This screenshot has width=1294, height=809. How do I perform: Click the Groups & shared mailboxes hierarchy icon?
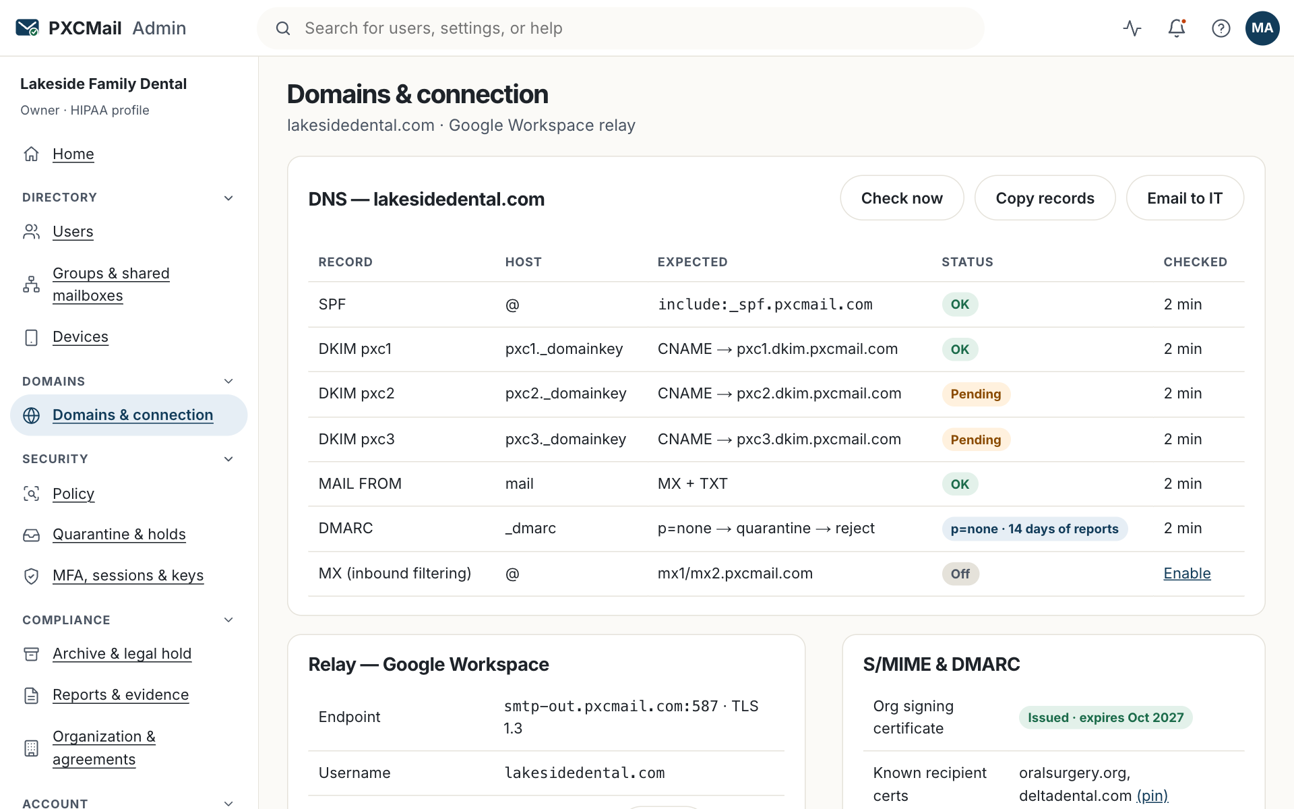31,284
